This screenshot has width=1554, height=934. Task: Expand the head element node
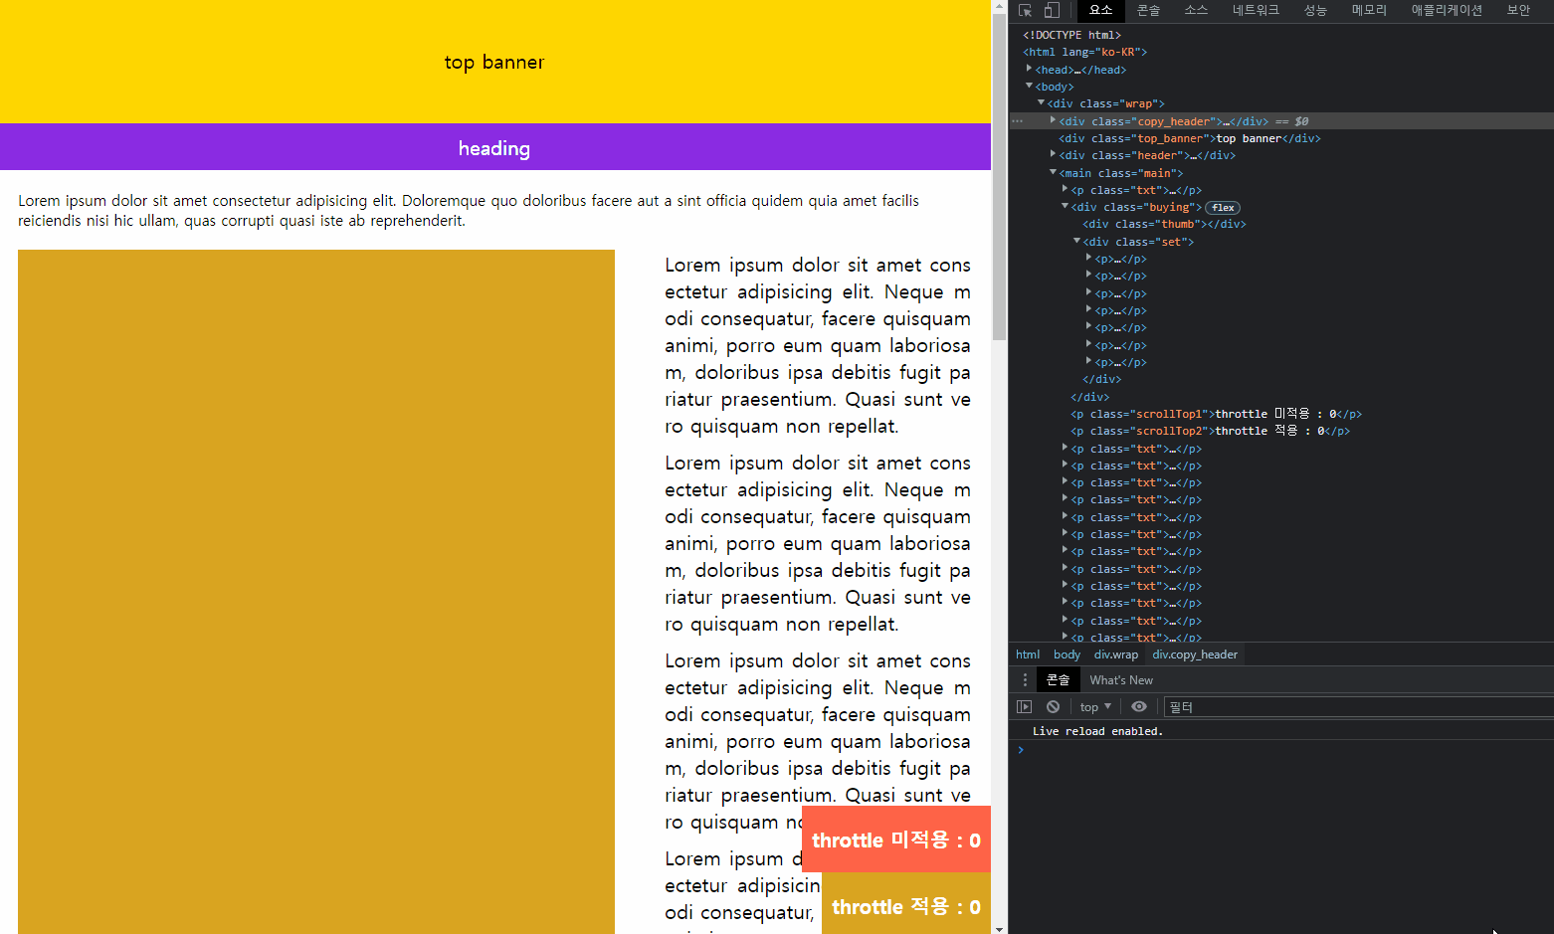(1029, 69)
